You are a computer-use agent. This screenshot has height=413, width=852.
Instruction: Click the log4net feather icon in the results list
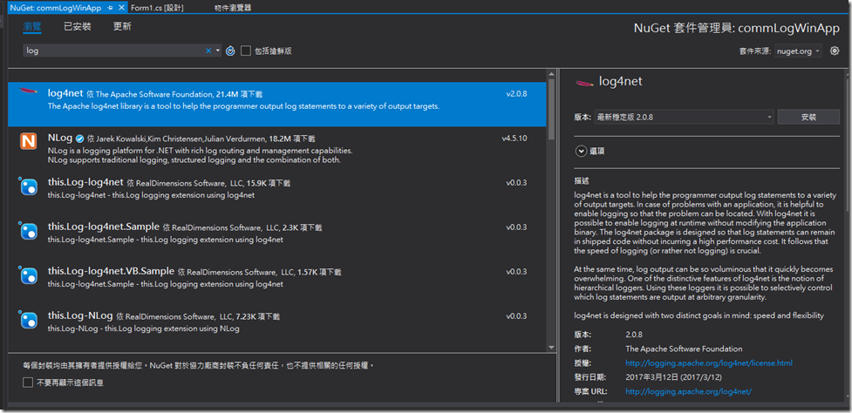point(28,91)
